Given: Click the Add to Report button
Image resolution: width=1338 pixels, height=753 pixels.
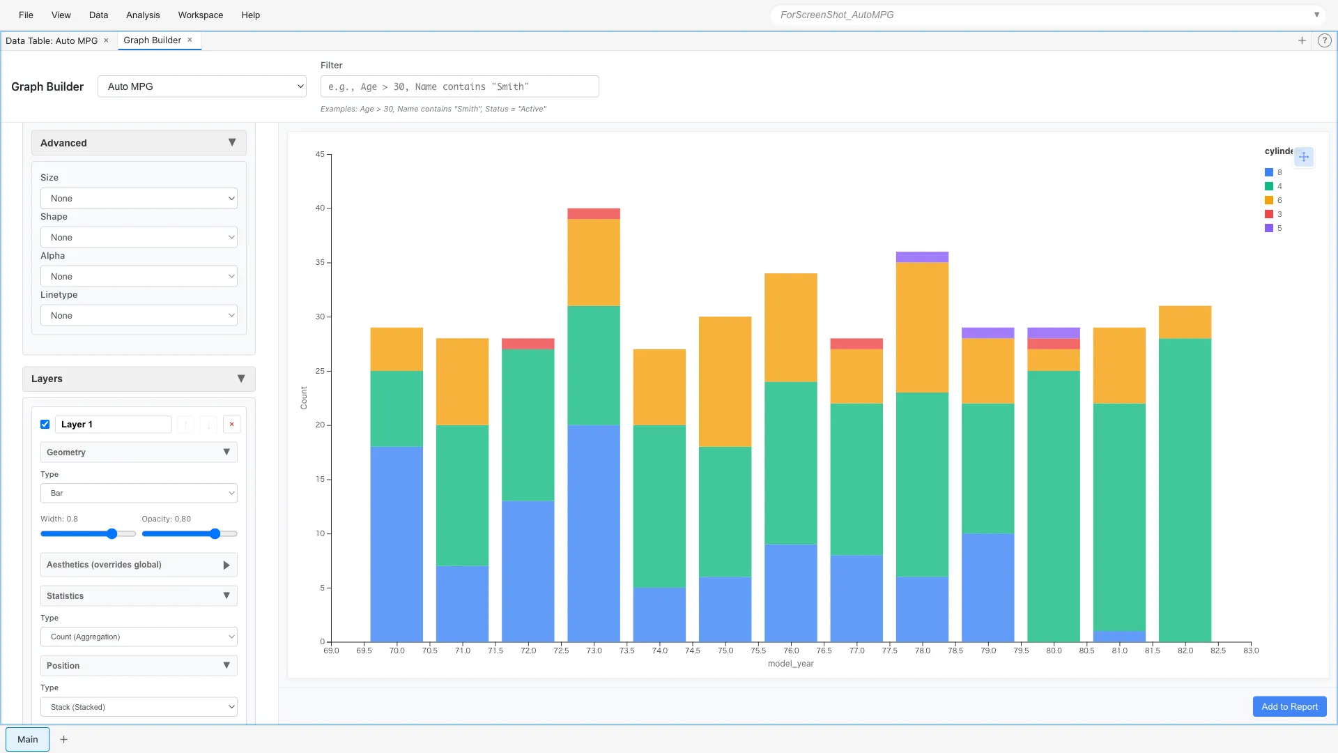Looking at the screenshot, I should pos(1289,706).
